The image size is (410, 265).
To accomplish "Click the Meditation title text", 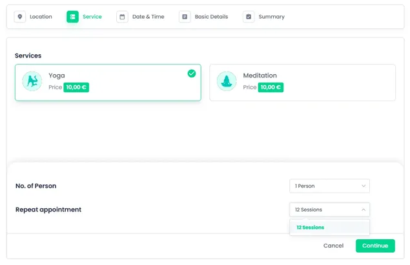I will [x=260, y=75].
